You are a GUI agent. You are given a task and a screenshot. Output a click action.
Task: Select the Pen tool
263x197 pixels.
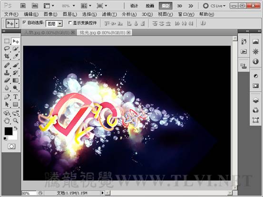coord(7,97)
